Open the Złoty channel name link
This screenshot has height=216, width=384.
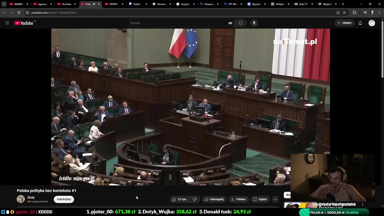click(x=31, y=197)
